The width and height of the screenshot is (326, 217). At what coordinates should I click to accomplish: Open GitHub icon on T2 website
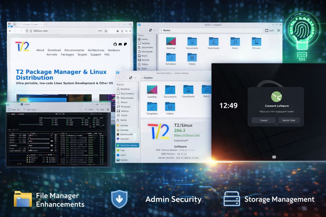pyautogui.click(x=115, y=44)
